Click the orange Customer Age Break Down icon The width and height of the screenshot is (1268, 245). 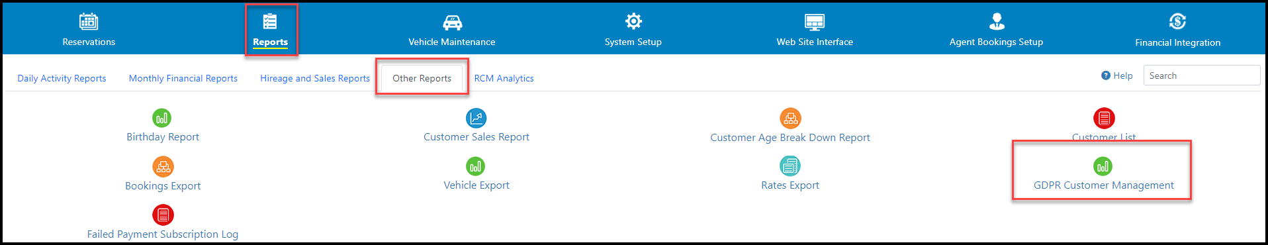coord(790,118)
